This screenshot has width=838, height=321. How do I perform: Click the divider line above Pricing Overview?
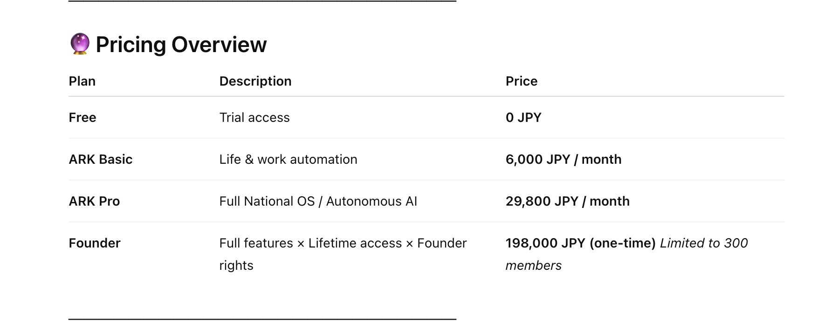[262, 1]
